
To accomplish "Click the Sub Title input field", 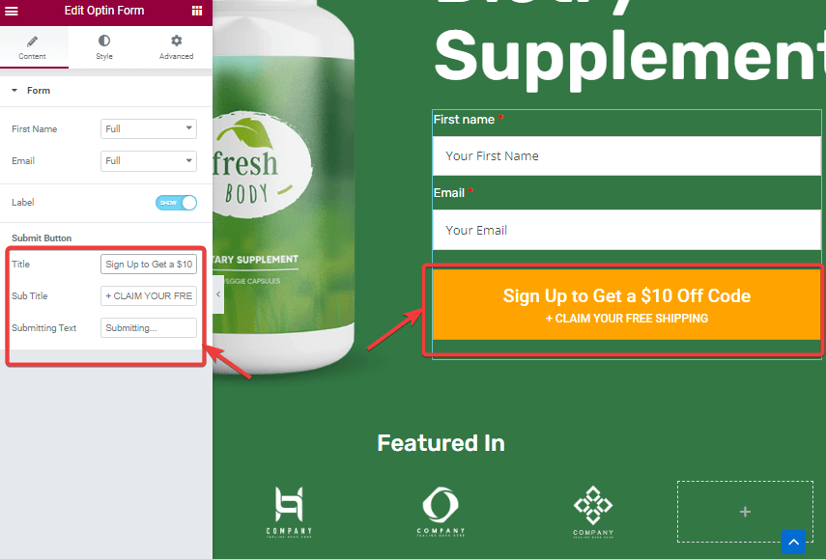I will click(x=149, y=295).
